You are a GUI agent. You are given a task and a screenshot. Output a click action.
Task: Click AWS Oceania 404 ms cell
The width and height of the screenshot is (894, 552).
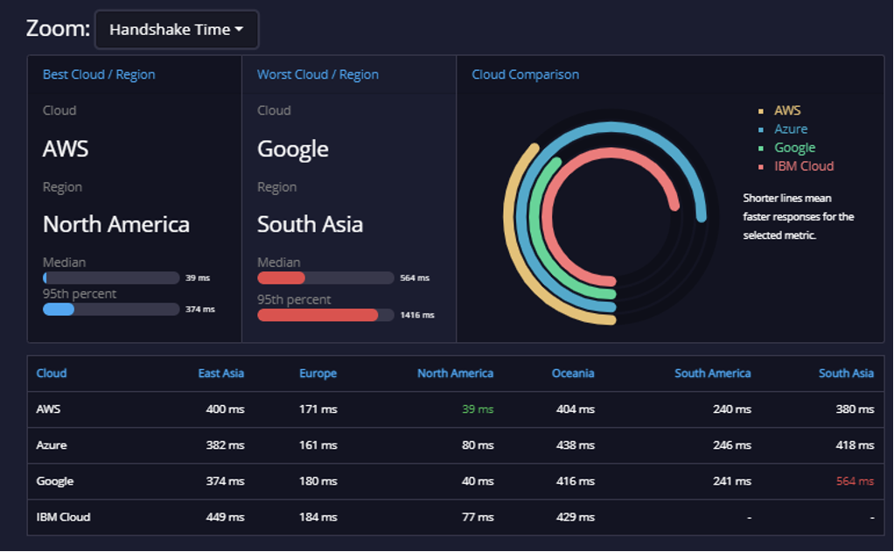click(x=576, y=409)
